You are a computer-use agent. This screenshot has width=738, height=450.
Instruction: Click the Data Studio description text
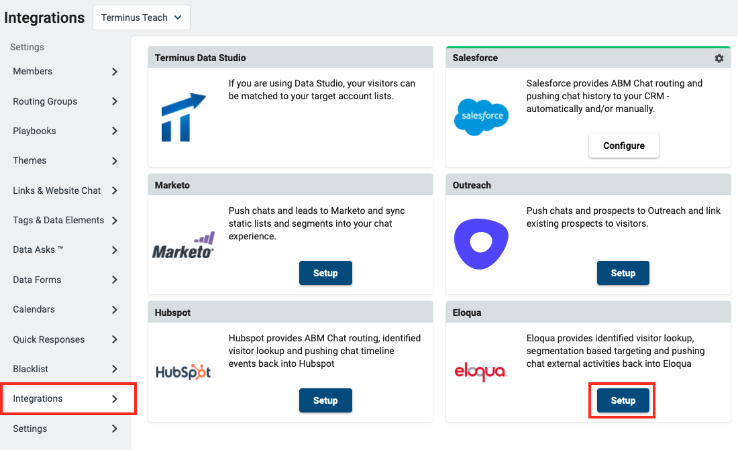click(322, 89)
